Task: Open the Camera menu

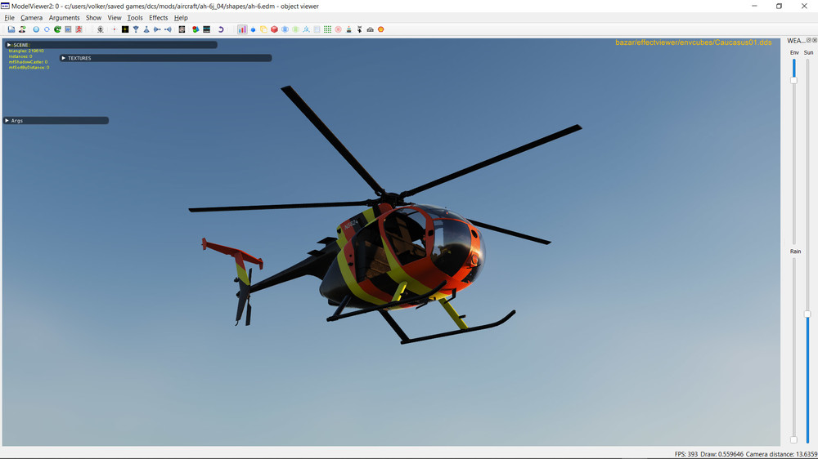Action: pyautogui.click(x=31, y=18)
